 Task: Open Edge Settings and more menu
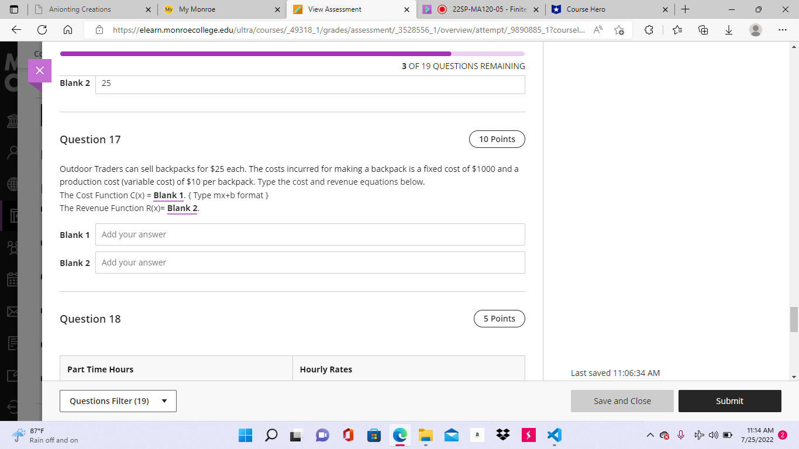tap(783, 30)
